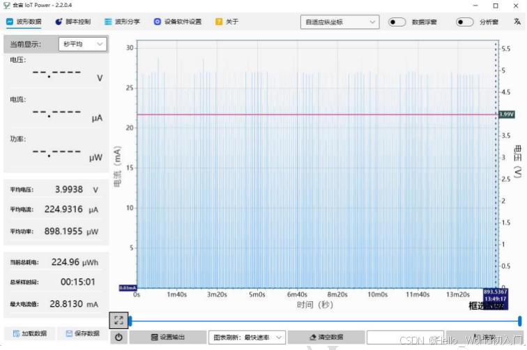Click the 保存数据 button
This screenshot has width=527, height=350.
[x=83, y=333]
